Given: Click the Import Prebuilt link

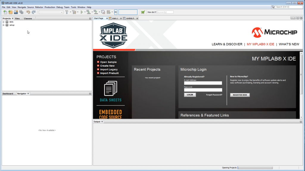Looking at the screenshot, I should 109,73.
